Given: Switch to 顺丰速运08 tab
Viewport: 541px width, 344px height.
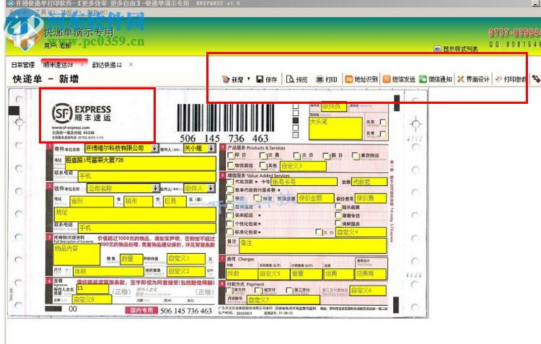Looking at the screenshot, I should [58, 64].
